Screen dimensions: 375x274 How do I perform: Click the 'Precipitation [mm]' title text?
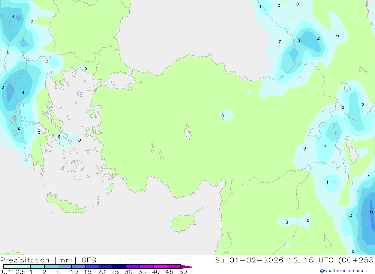[x=38, y=260]
